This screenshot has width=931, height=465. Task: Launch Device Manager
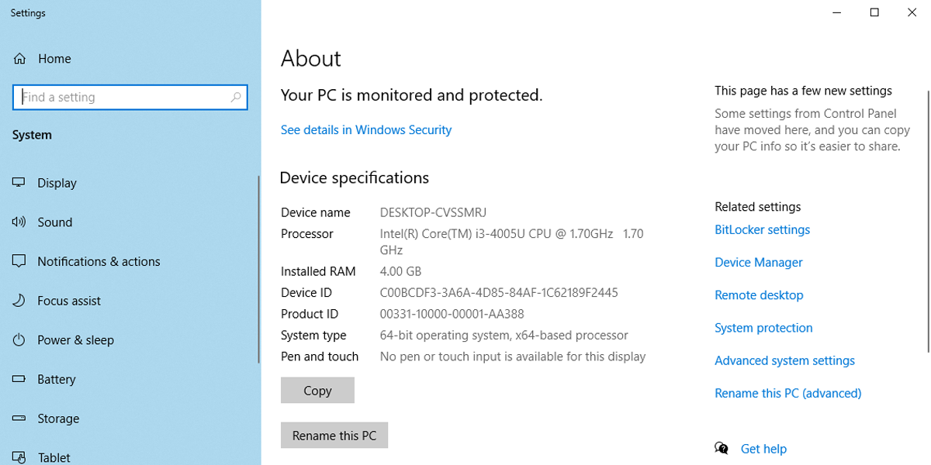tap(758, 262)
